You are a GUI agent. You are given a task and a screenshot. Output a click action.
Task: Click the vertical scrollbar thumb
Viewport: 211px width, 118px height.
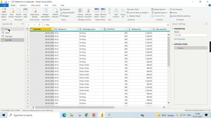point(168,51)
